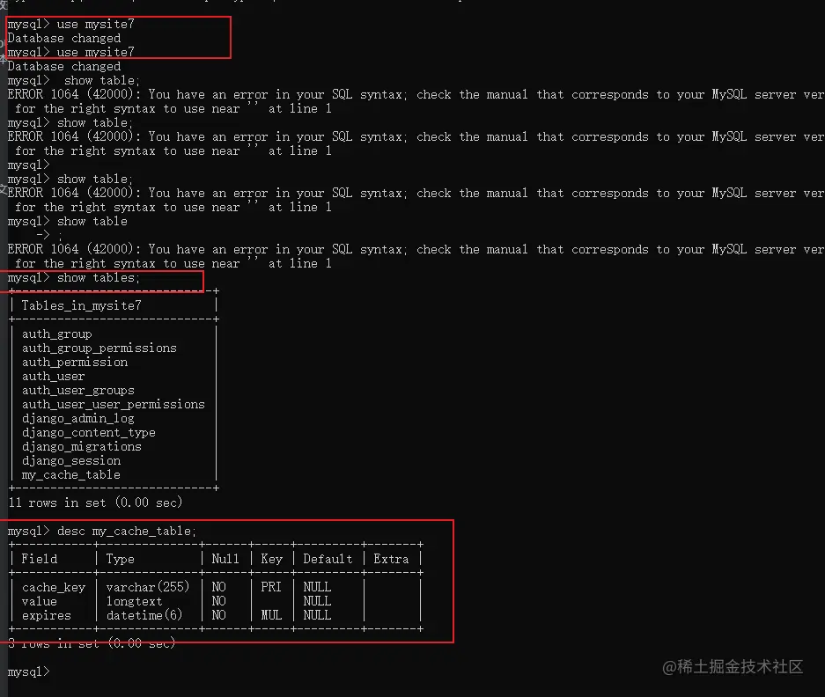Click the 'MUL' key cell
The height and width of the screenshot is (697, 825).
pyautogui.click(x=271, y=615)
